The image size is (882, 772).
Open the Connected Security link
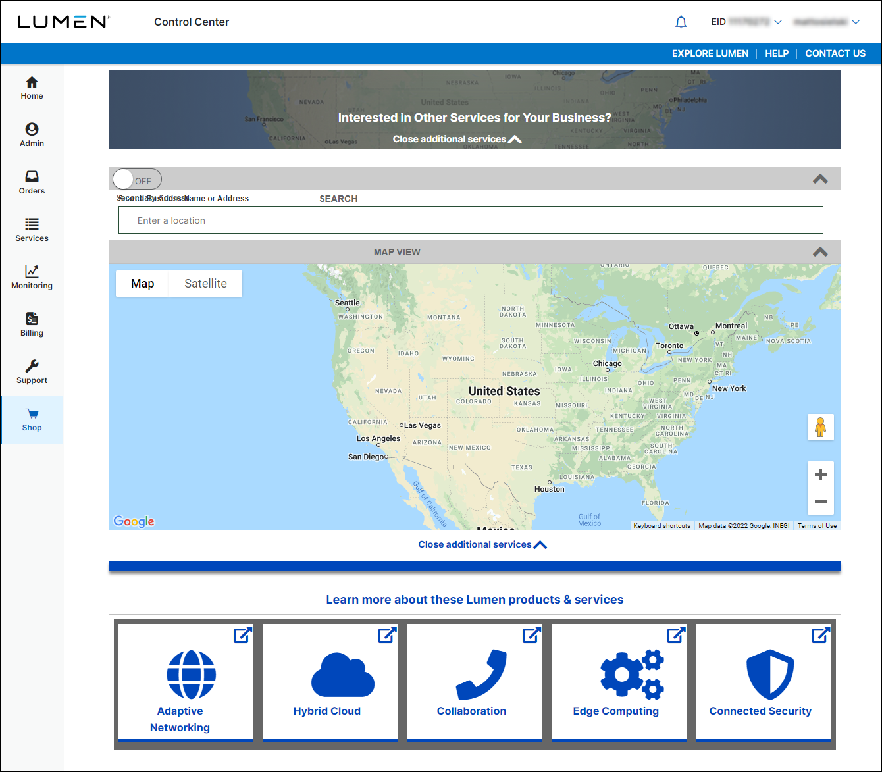click(760, 711)
